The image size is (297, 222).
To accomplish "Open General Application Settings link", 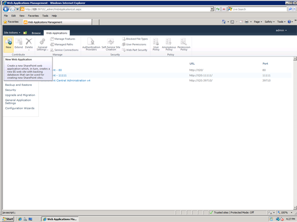I will coord(18,101).
